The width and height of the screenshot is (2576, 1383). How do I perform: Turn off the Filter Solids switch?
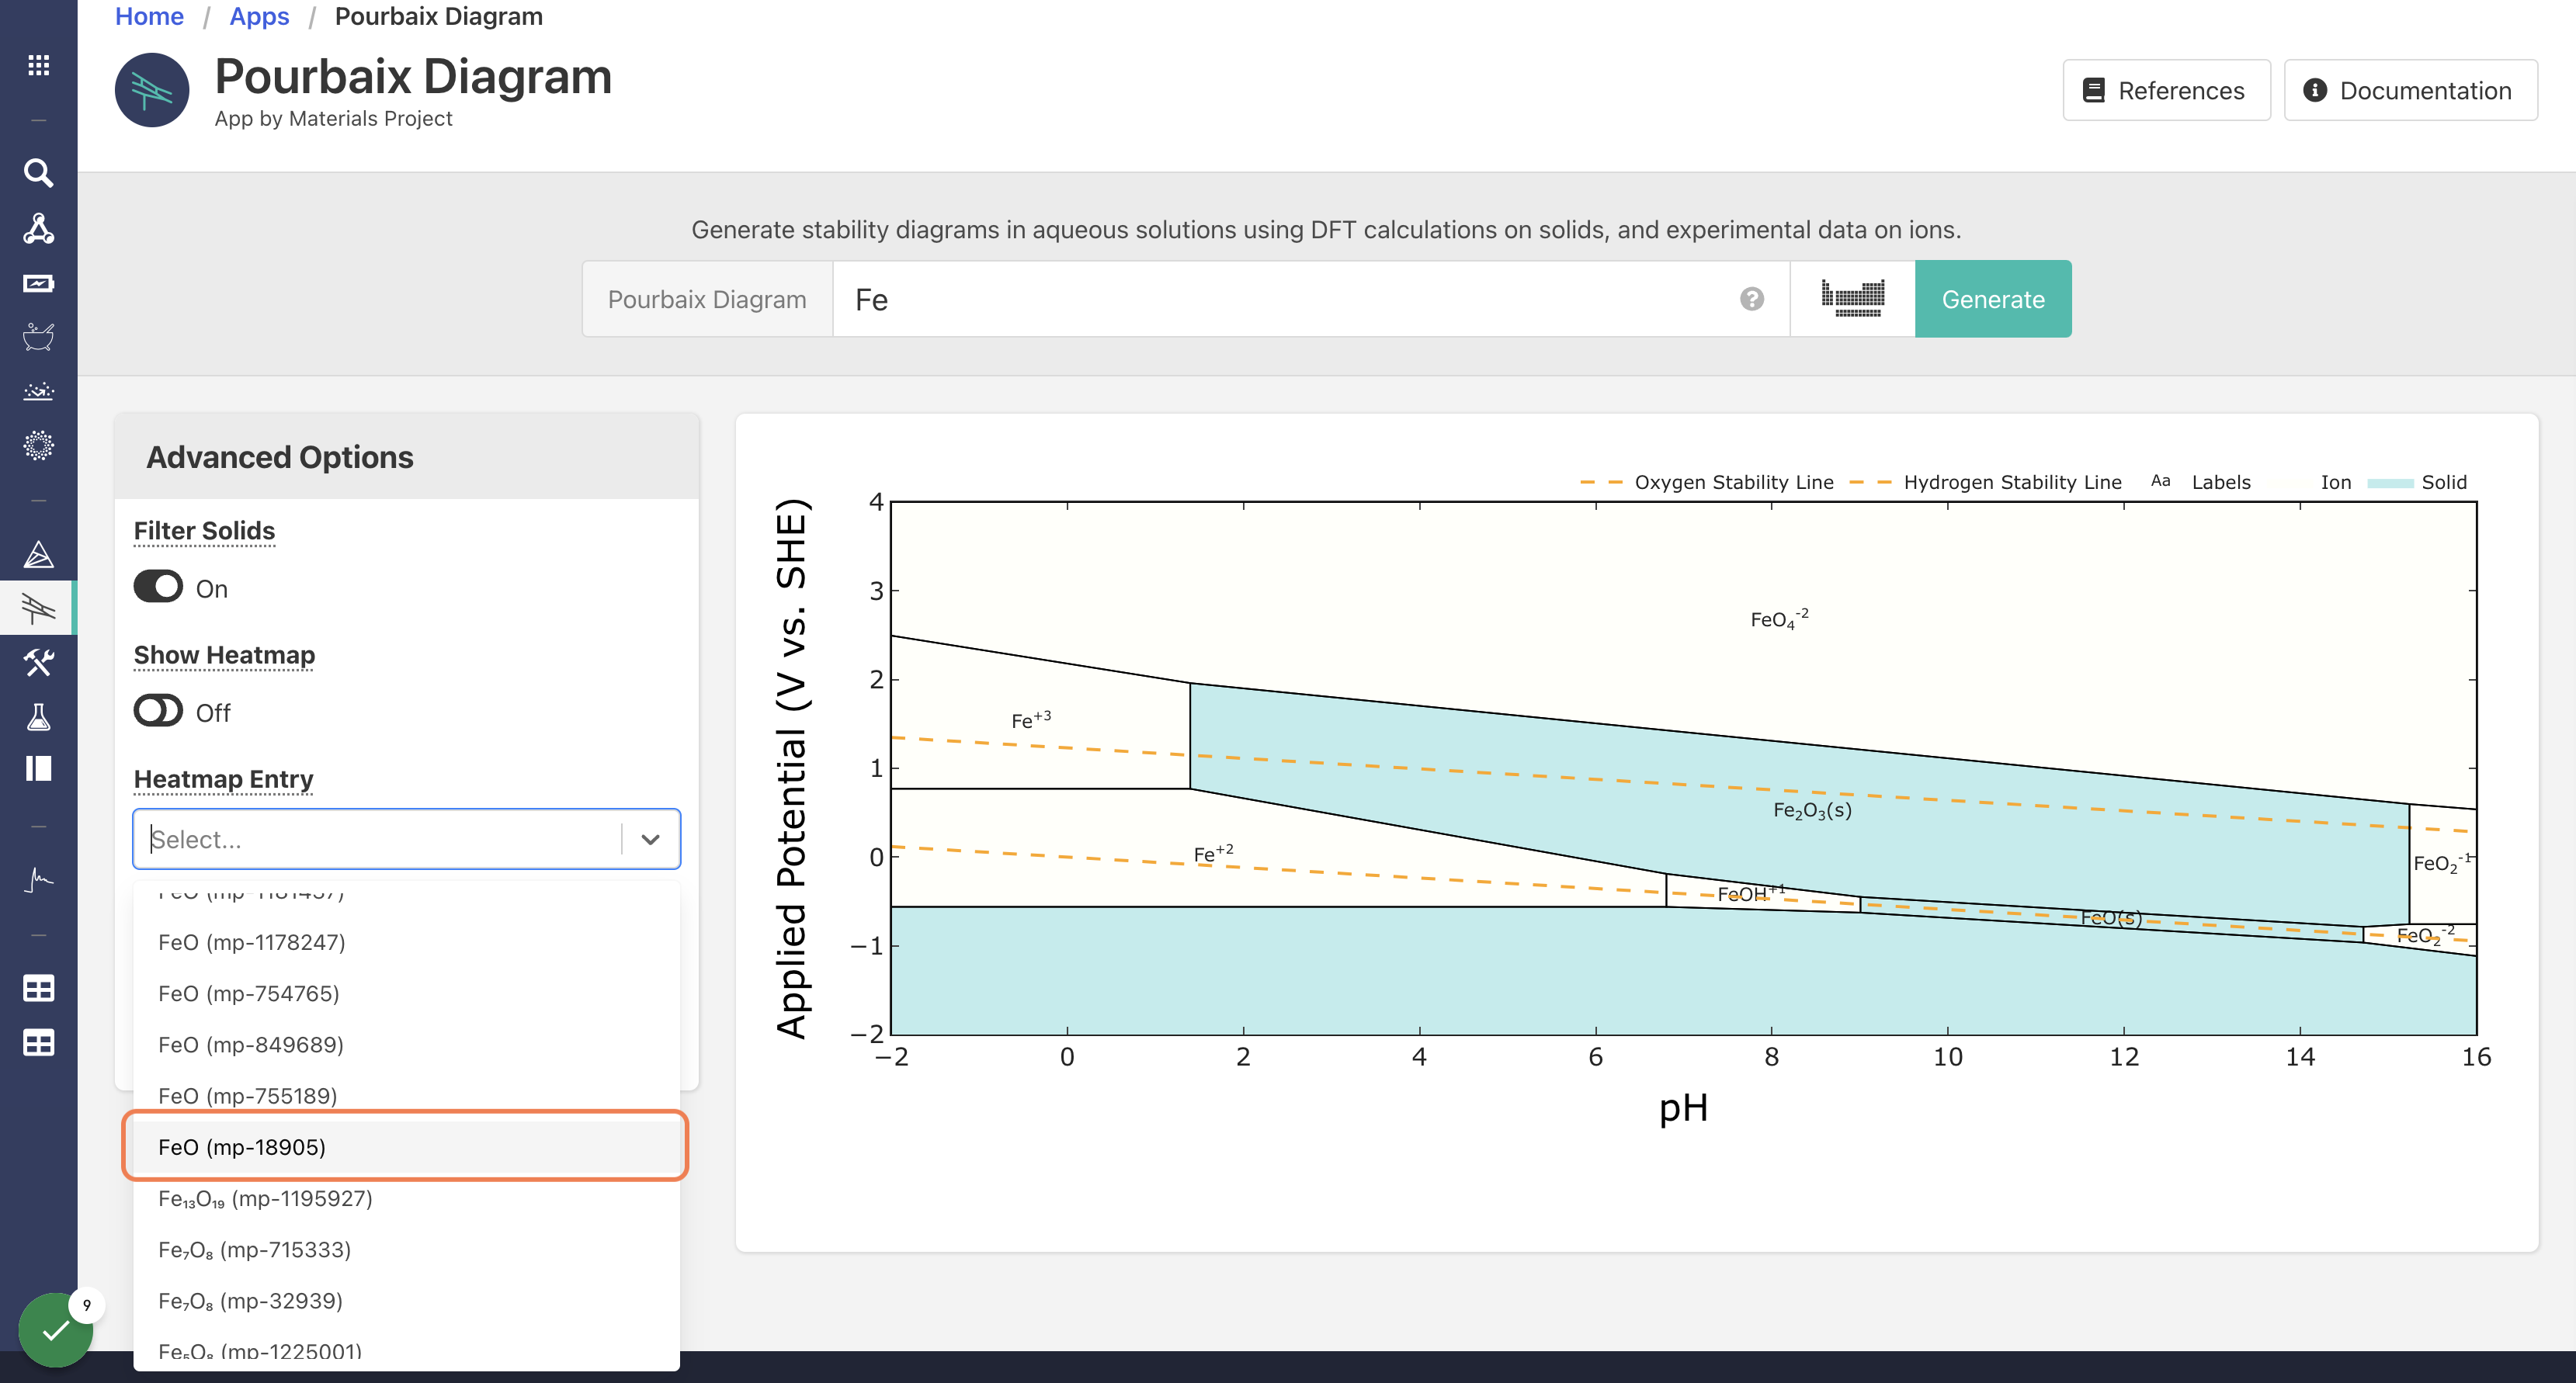click(x=158, y=587)
